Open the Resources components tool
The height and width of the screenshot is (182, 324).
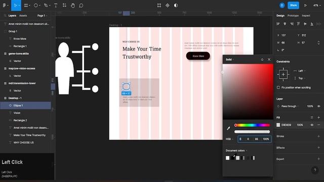point(64,6)
